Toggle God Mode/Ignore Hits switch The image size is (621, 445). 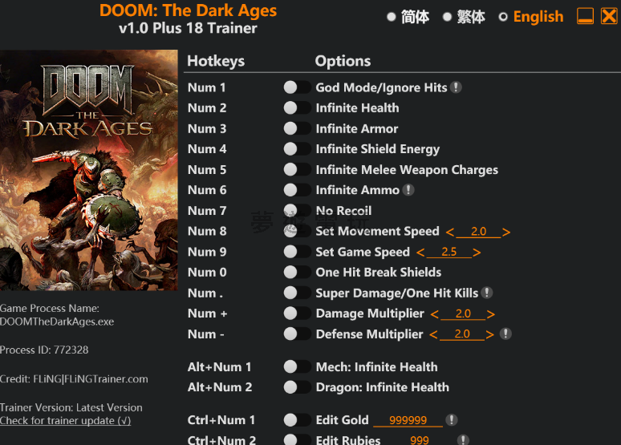(297, 87)
